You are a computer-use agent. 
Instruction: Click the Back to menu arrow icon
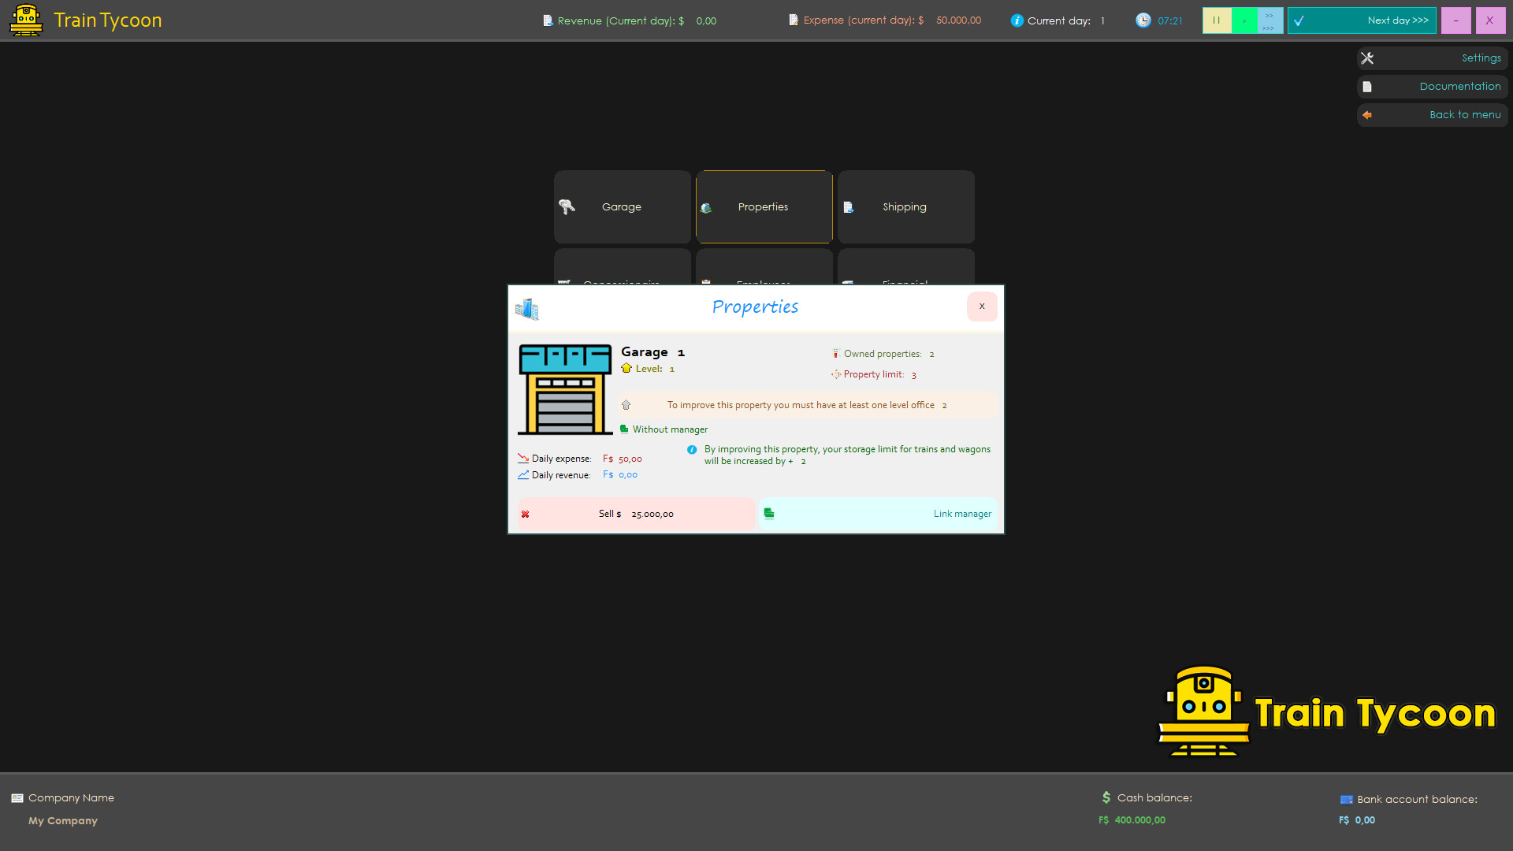(x=1368, y=115)
